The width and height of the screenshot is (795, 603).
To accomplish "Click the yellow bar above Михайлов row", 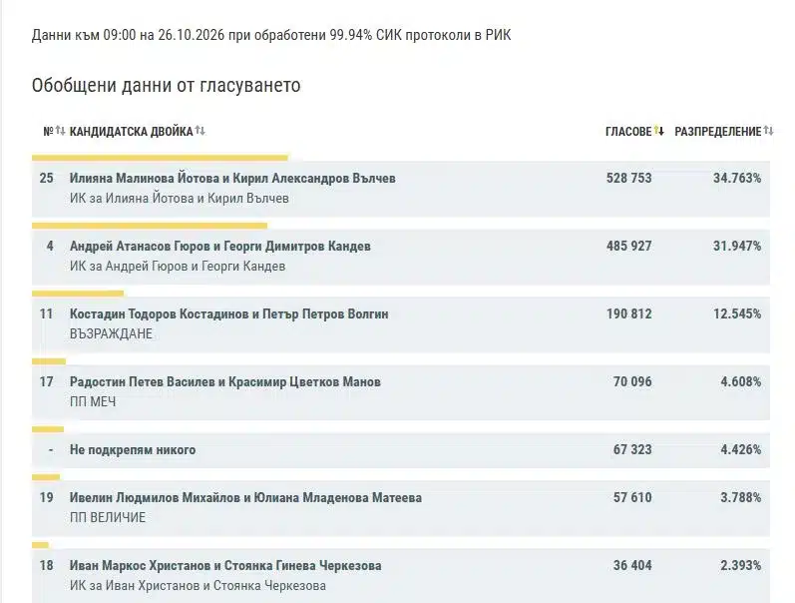I will pyautogui.click(x=46, y=477).
